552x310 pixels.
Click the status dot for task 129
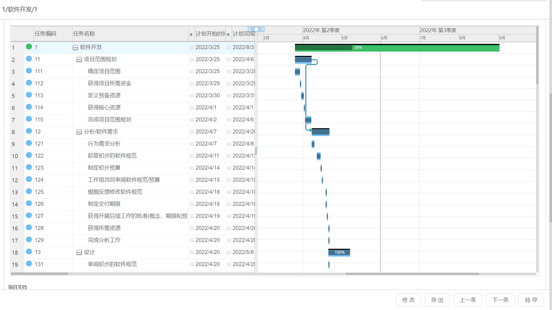(x=29, y=239)
